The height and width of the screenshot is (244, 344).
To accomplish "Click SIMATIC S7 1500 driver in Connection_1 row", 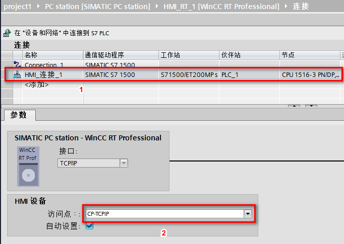I will pyautogui.click(x=121, y=65).
